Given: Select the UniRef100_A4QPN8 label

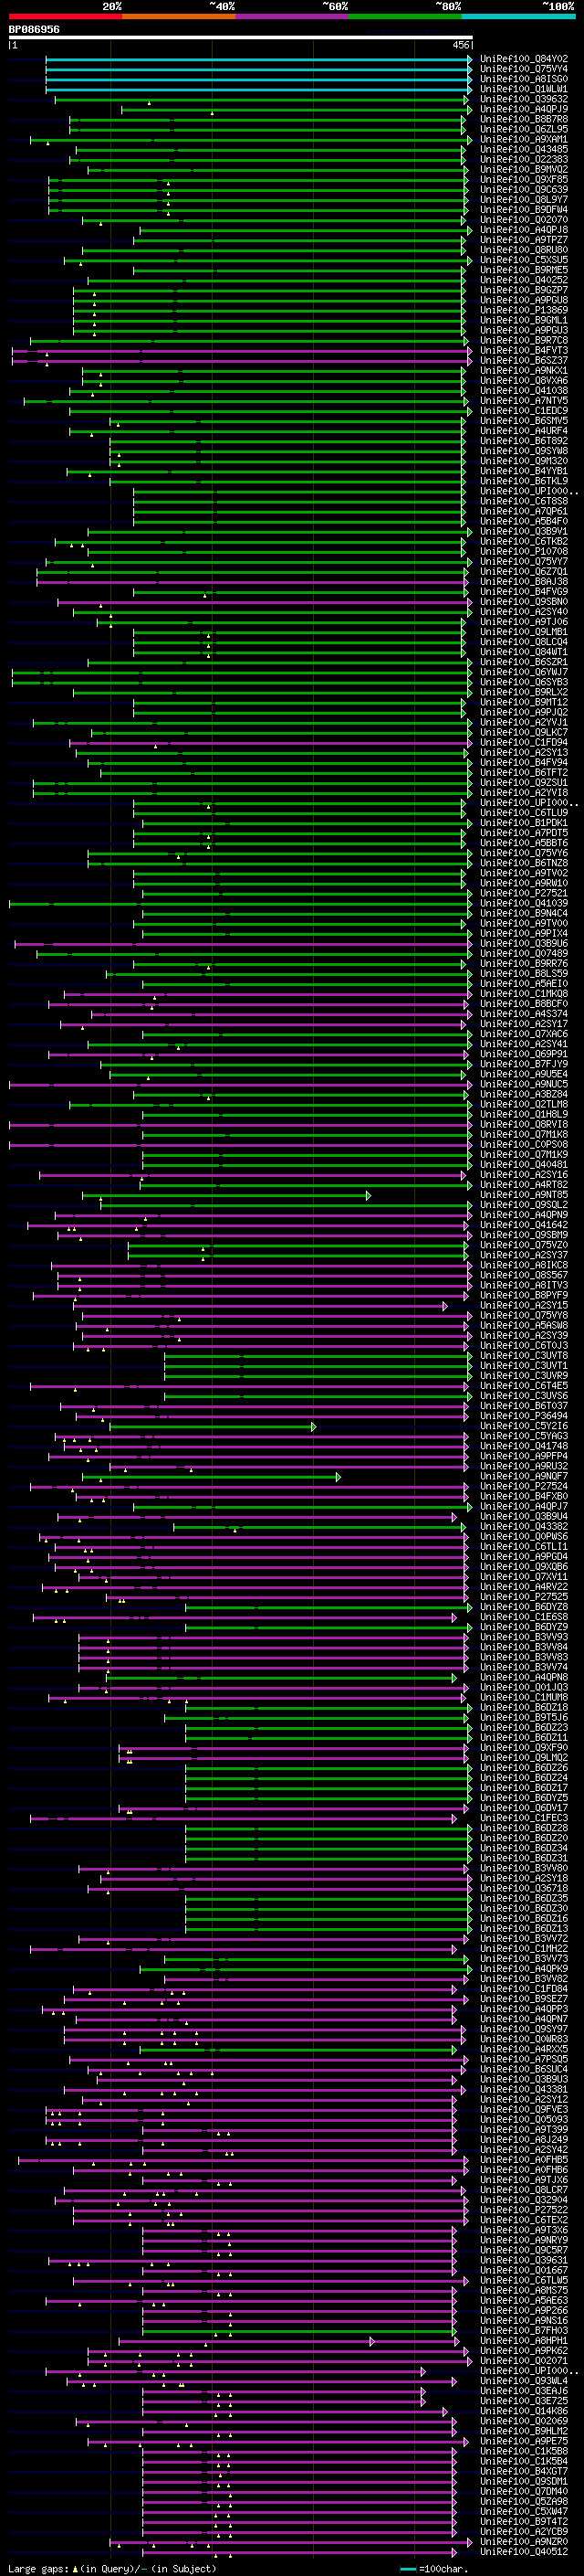Looking at the screenshot, I should click(524, 1678).
